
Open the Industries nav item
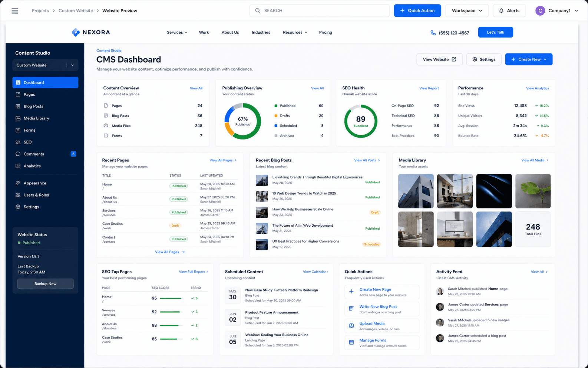click(261, 33)
